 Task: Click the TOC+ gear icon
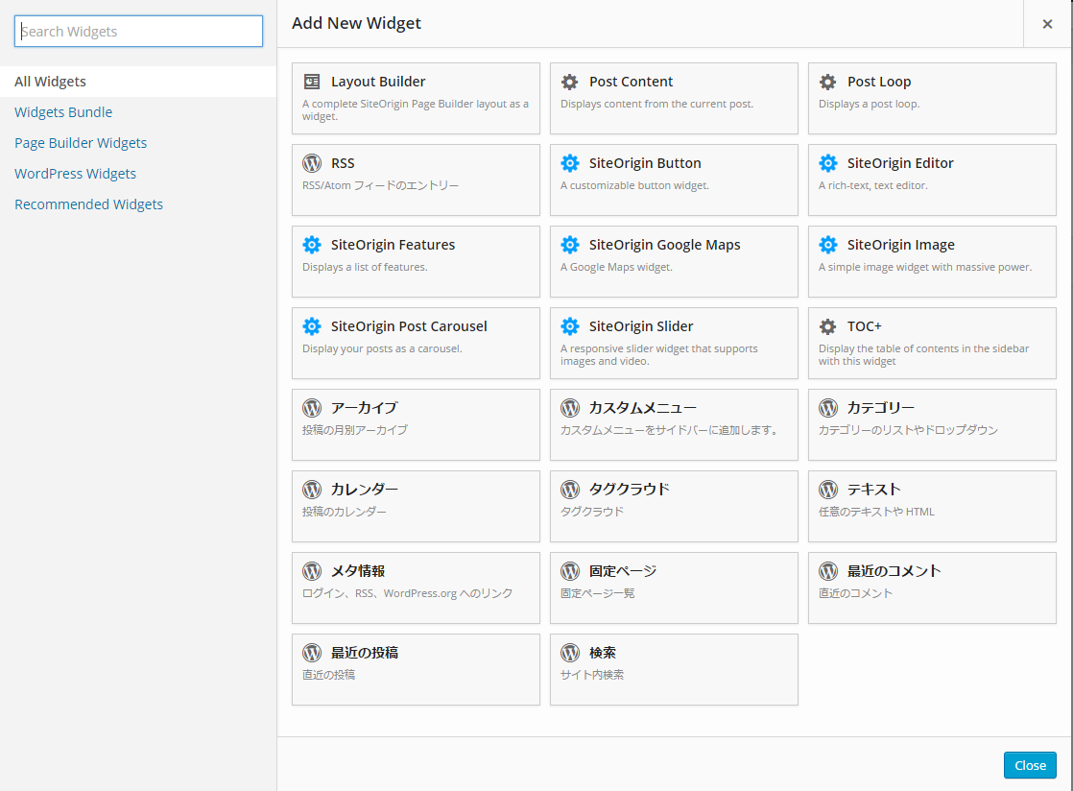(x=828, y=326)
